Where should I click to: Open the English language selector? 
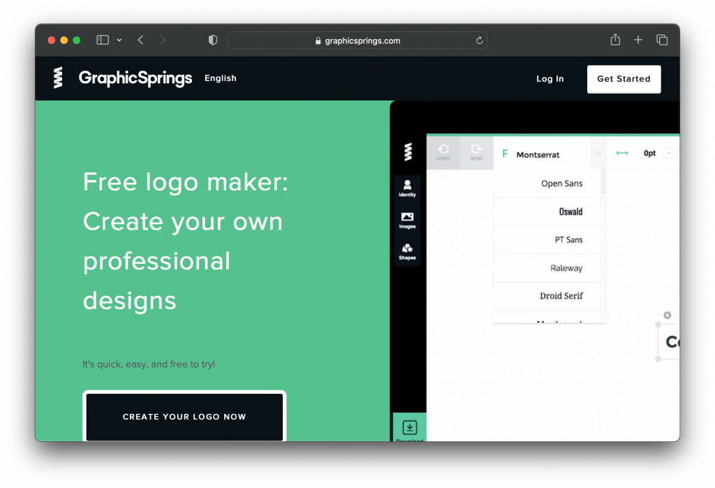pyautogui.click(x=221, y=78)
